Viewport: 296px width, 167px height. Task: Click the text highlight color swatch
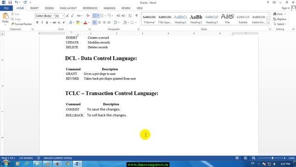tap(78, 23)
